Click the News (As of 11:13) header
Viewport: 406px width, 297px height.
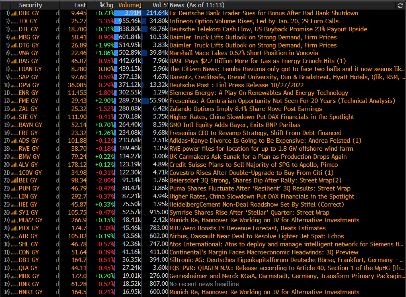click(197, 5)
